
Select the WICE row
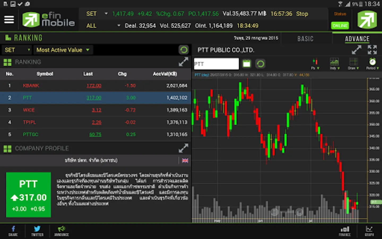point(95,110)
